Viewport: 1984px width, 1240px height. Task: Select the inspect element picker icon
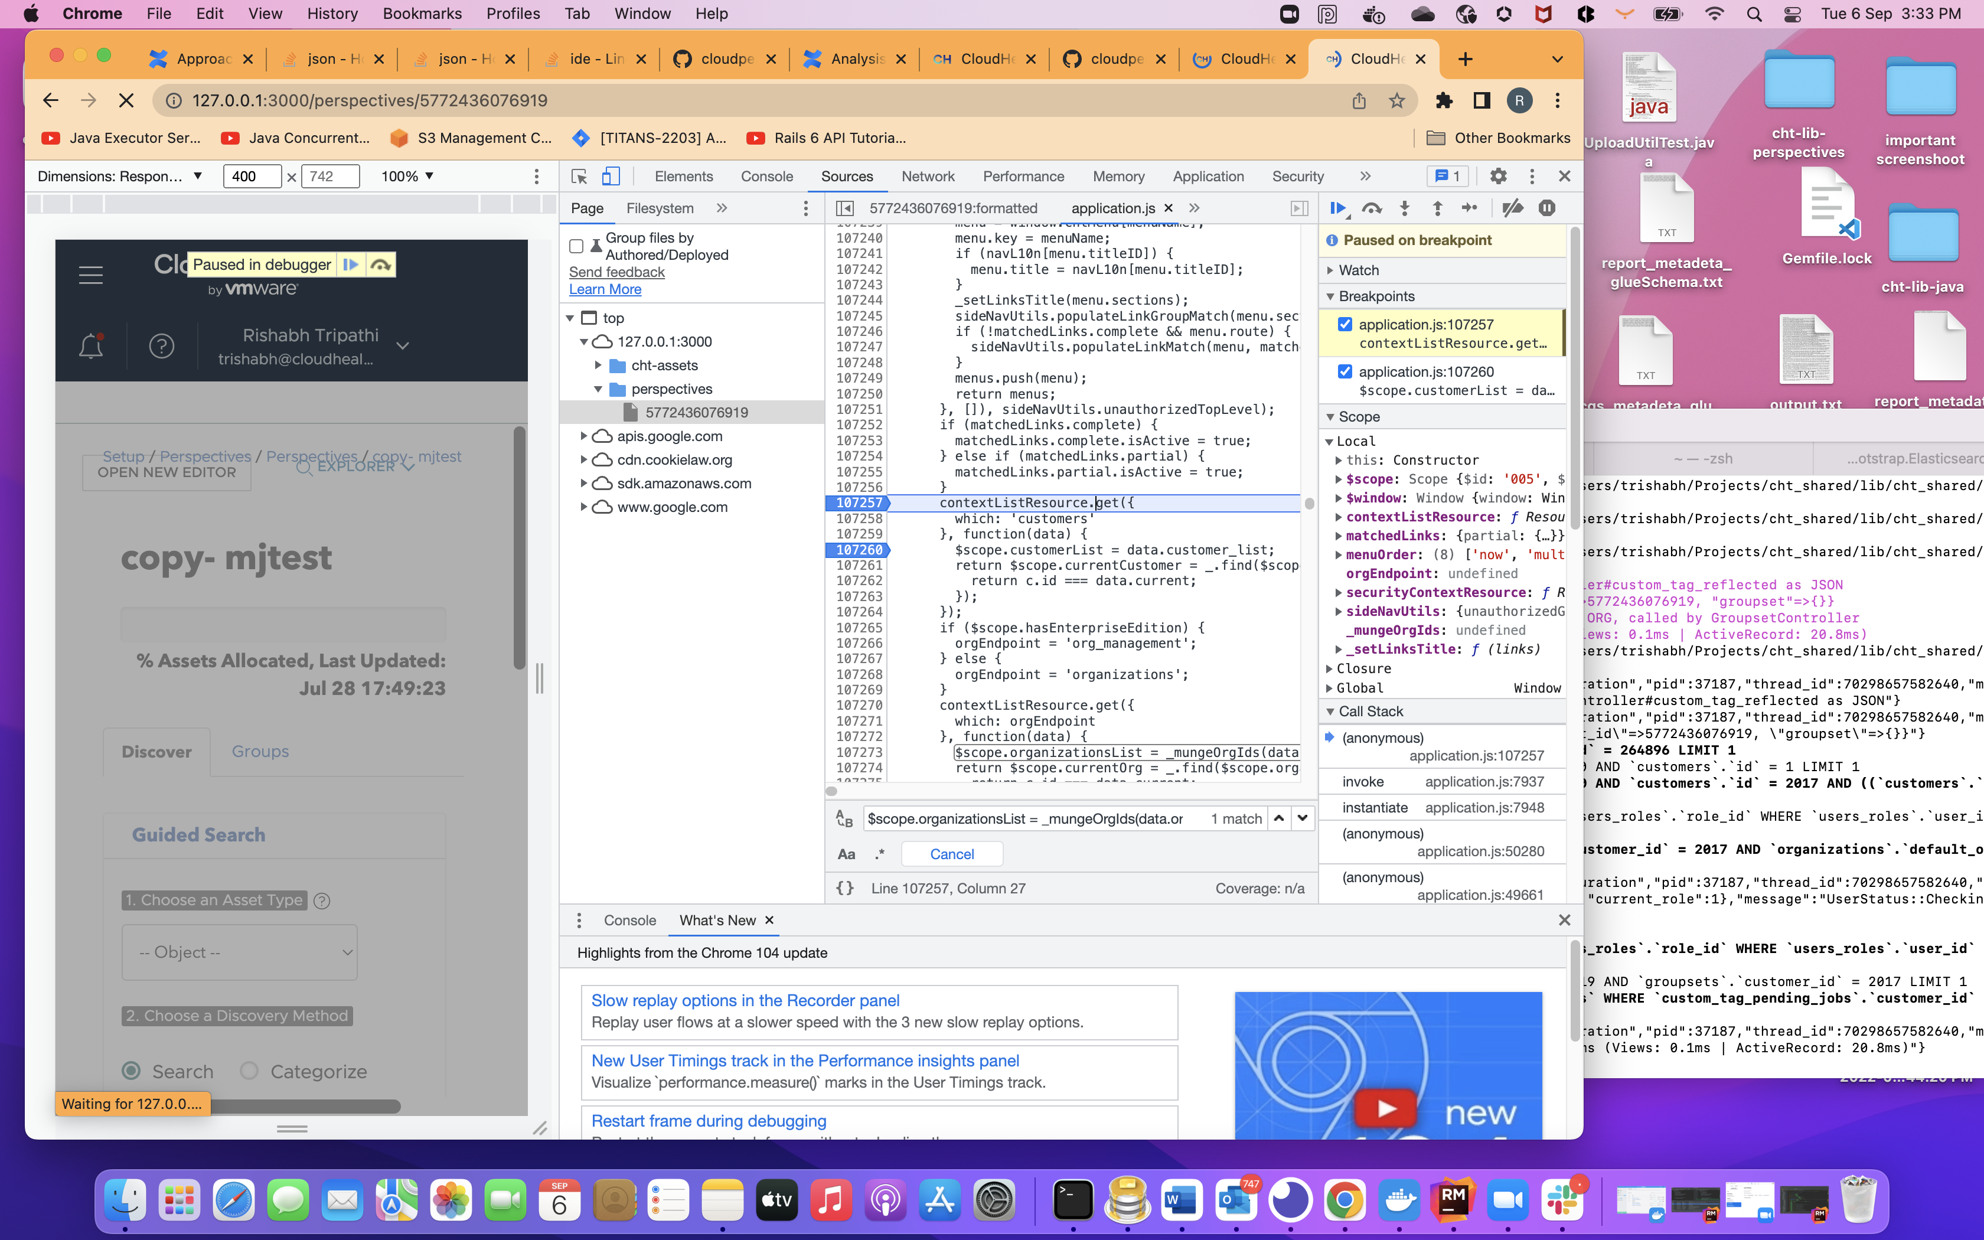pos(580,177)
